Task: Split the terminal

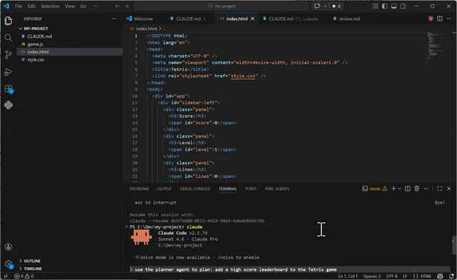Action: (408, 189)
